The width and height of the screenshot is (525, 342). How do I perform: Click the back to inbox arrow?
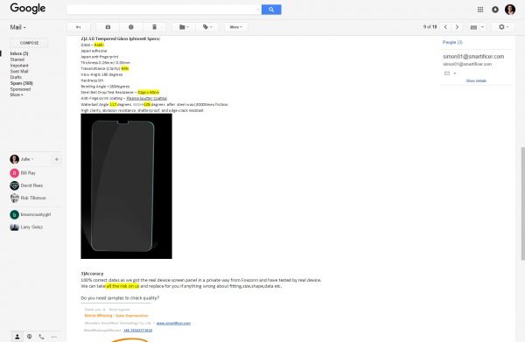[x=79, y=27]
